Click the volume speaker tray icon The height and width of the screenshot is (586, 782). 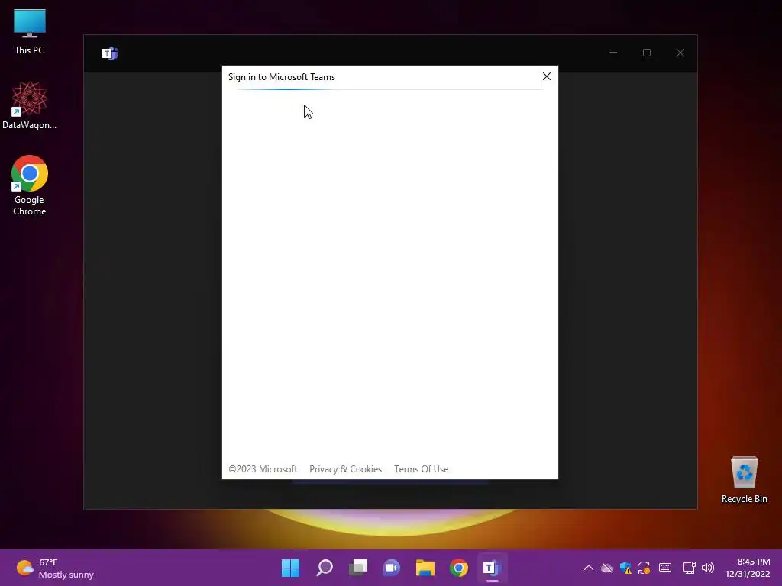click(708, 568)
